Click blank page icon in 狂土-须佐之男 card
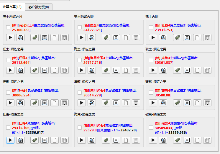The height and width of the screenshot is (154, 220). click(55, 70)
